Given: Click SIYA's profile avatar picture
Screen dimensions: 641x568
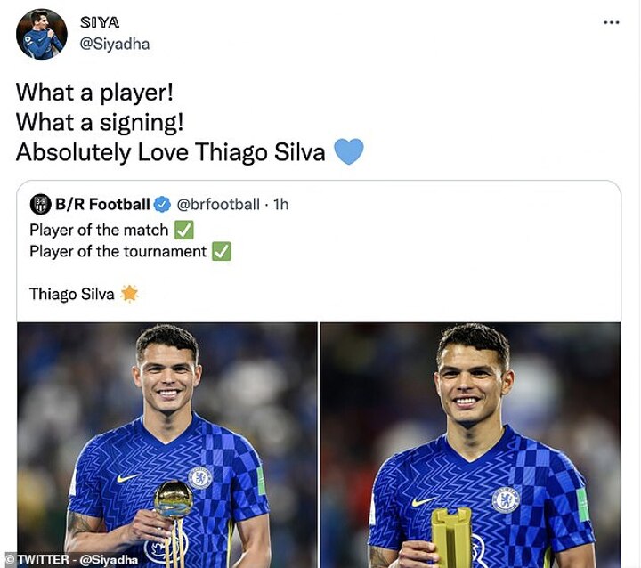Looking at the screenshot, I should (41, 34).
